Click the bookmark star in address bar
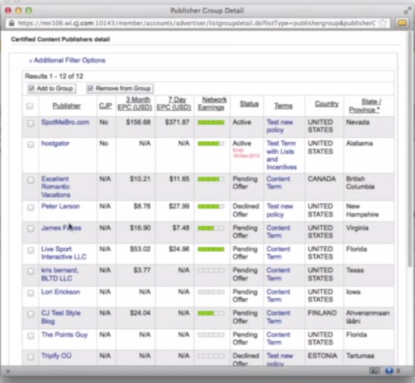Screen dimensions: 415x383 click(x=382, y=23)
